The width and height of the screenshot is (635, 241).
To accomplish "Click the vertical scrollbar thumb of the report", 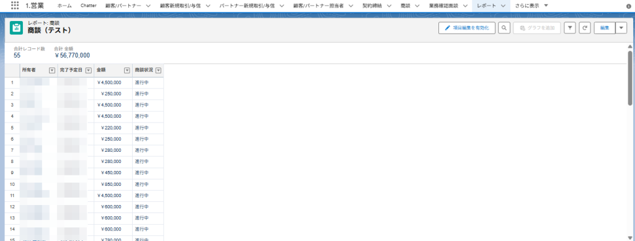I will [x=630, y=78].
